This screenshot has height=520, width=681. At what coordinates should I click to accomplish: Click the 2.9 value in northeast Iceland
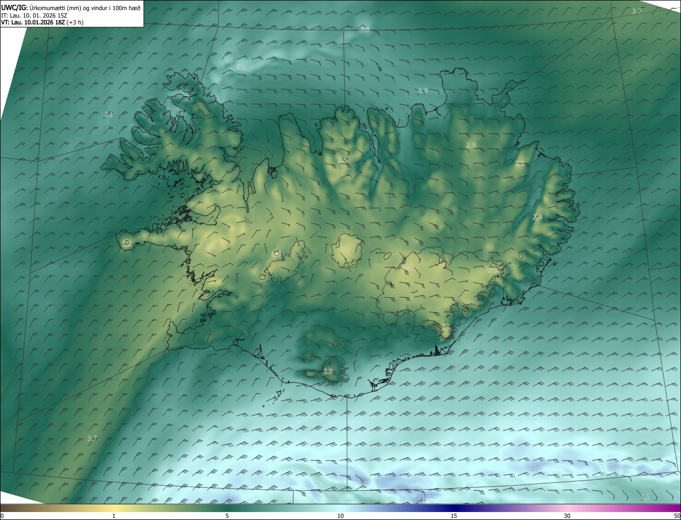(x=471, y=145)
